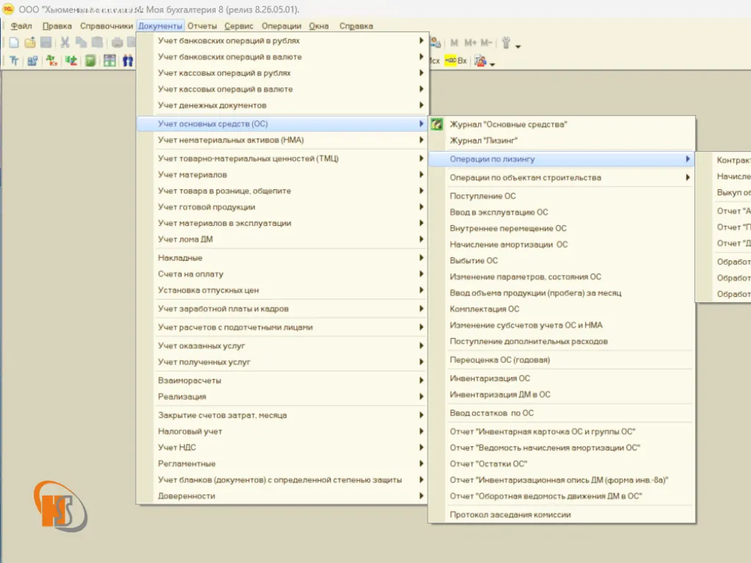Image resolution: width=751 pixels, height=563 pixels.
Task: Expand Учет готовой продукции submenu
Action: (282, 207)
